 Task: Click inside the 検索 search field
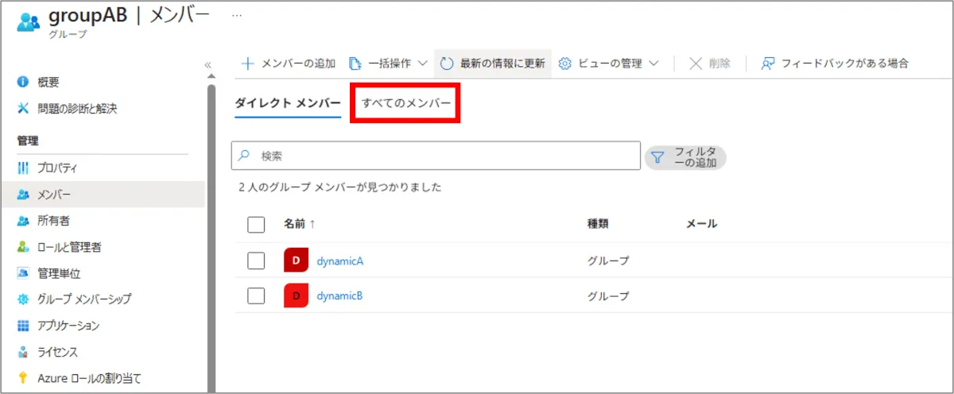coord(436,156)
